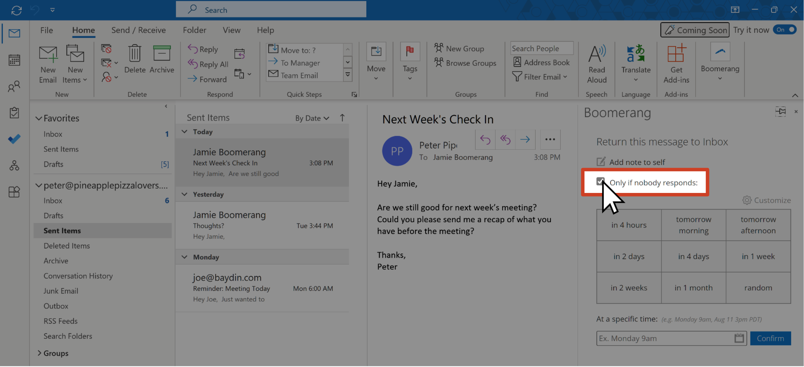804x367 pixels.
Task: Archive the selected message
Action: click(162, 59)
